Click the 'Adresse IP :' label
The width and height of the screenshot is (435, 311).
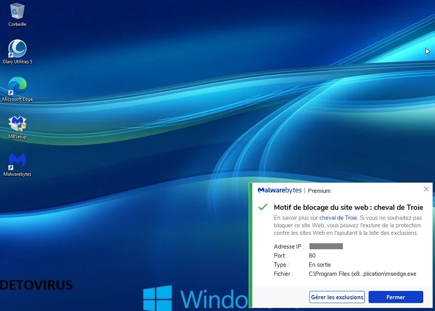pos(289,247)
